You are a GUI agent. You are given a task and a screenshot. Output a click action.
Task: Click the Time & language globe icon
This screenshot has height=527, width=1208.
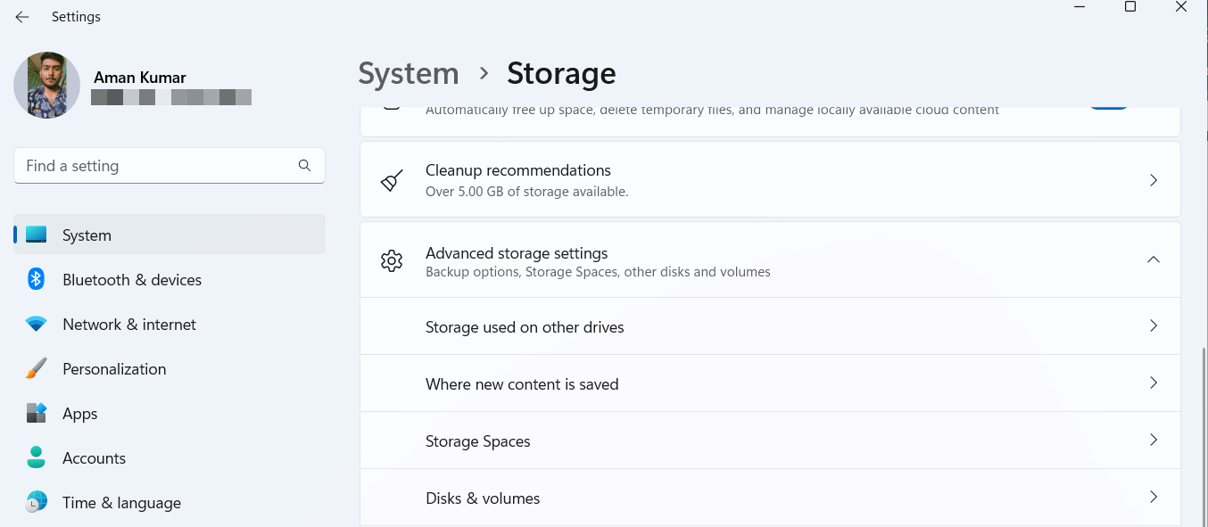pos(37,502)
